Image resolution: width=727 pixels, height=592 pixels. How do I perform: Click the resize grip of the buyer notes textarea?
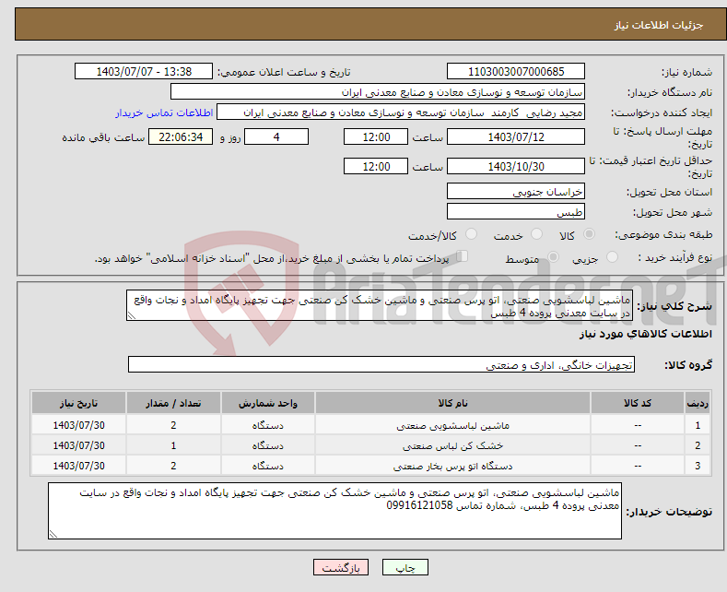point(53,534)
